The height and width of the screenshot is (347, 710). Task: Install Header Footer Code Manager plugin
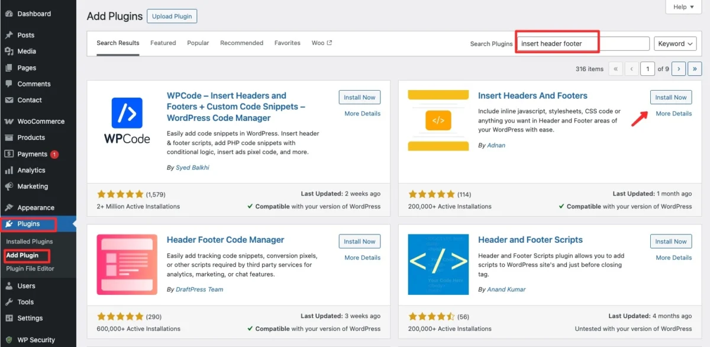(x=360, y=242)
